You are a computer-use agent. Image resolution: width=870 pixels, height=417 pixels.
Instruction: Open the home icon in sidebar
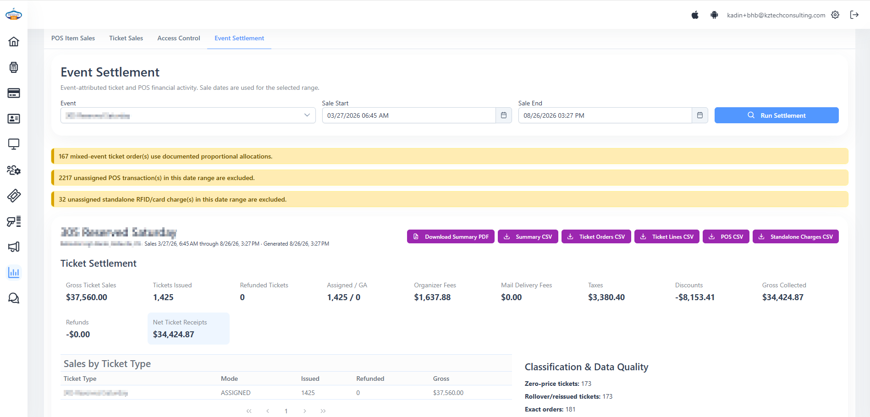14,42
